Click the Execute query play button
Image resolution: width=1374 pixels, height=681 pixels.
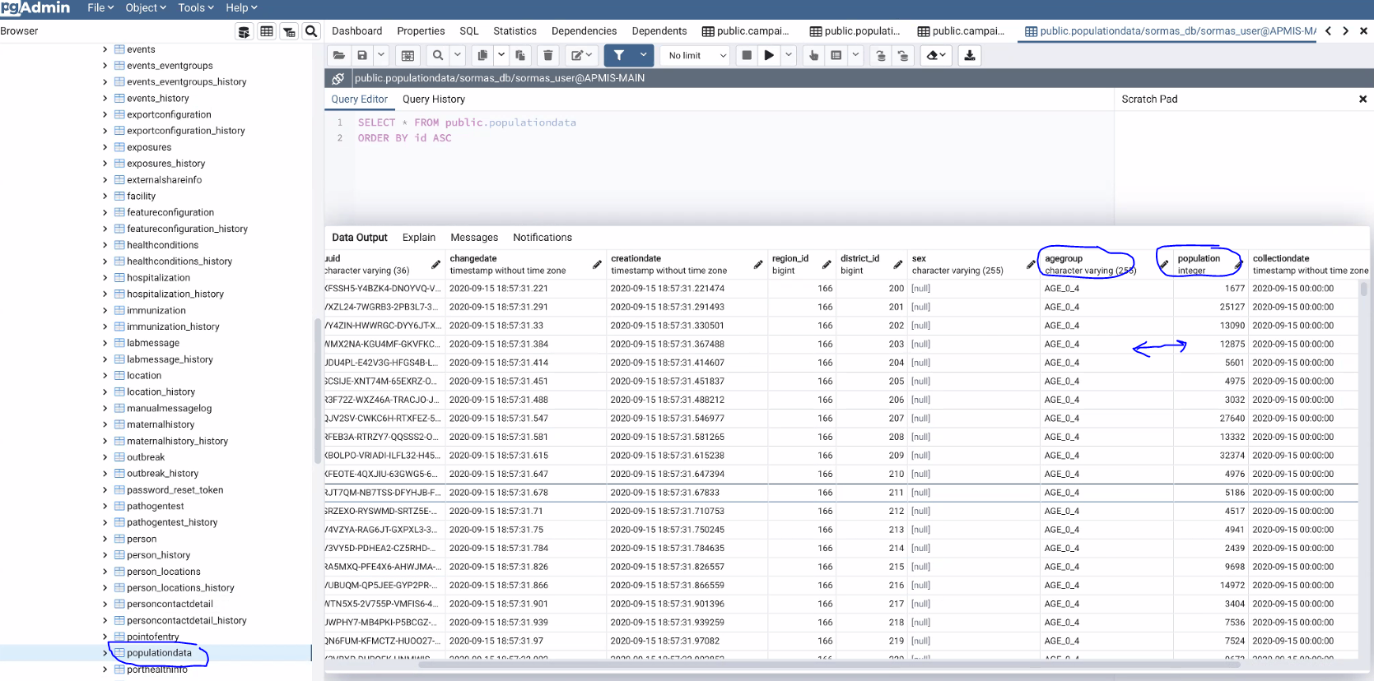click(769, 55)
